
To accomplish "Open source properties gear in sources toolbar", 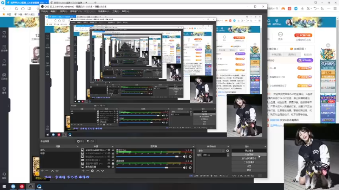I will click(92, 171).
